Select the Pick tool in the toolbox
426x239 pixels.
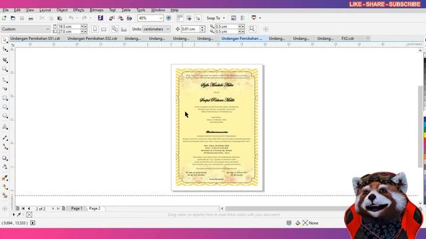coord(5,40)
